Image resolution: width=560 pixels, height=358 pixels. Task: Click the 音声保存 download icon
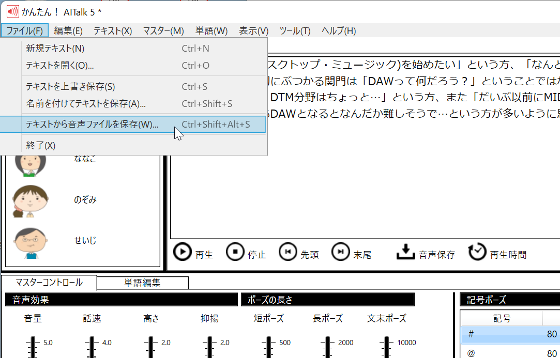tap(405, 252)
